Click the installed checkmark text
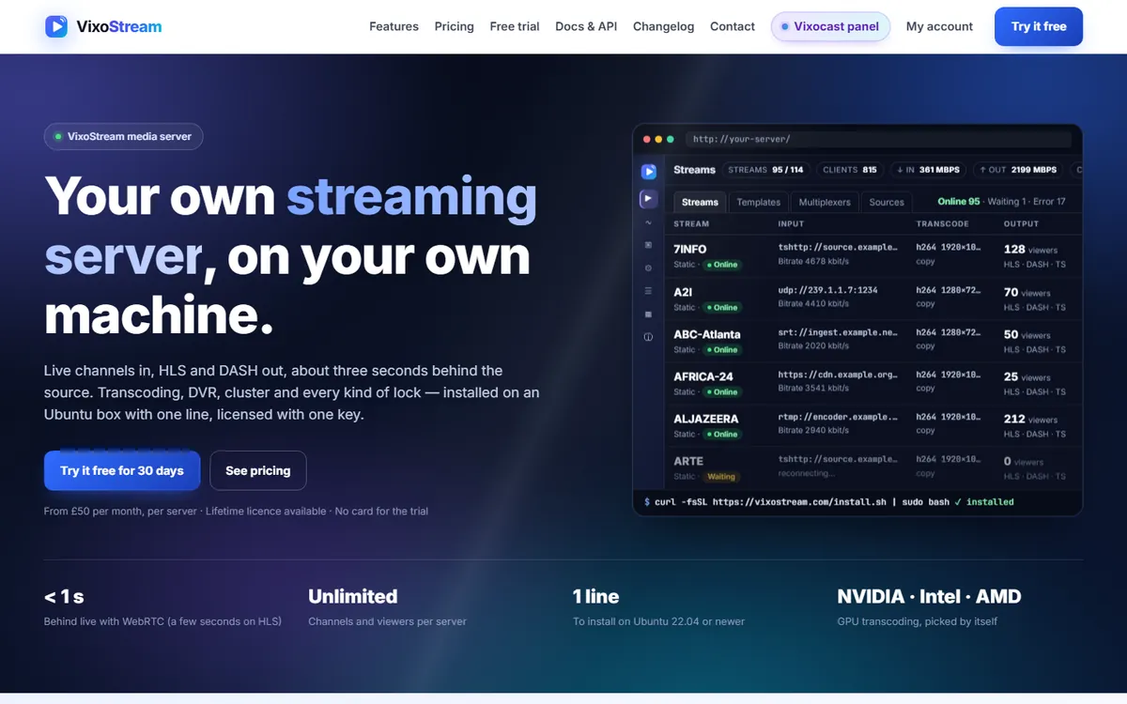The width and height of the screenshot is (1127, 704). 984,502
